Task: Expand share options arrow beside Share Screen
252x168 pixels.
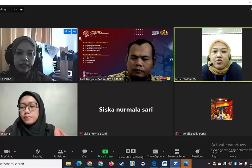Action: tap(113, 151)
